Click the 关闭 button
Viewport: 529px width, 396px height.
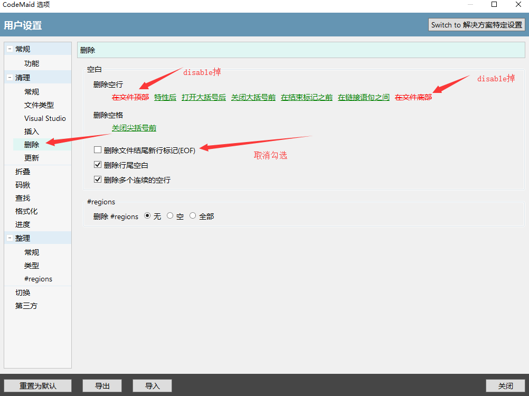click(505, 386)
